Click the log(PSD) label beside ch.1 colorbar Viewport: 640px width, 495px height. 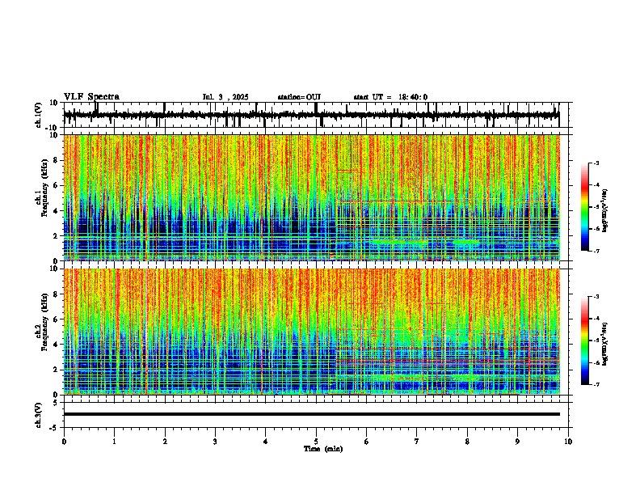click(605, 210)
